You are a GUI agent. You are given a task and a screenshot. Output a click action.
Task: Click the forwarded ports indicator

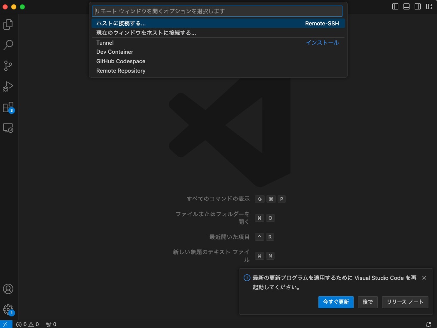coord(51,325)
